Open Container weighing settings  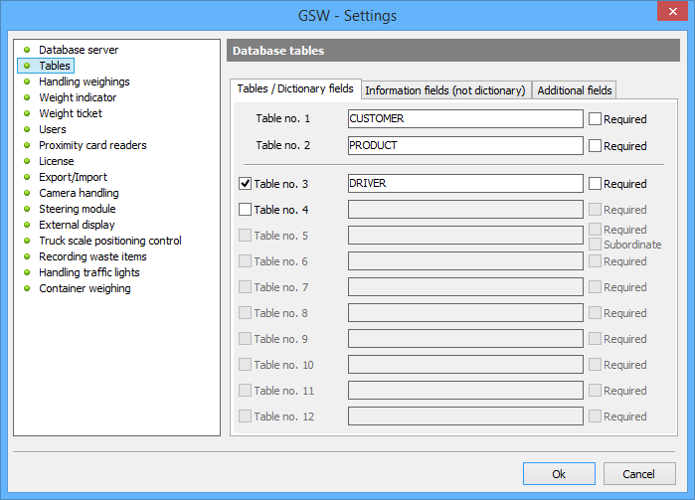point(85,288)
